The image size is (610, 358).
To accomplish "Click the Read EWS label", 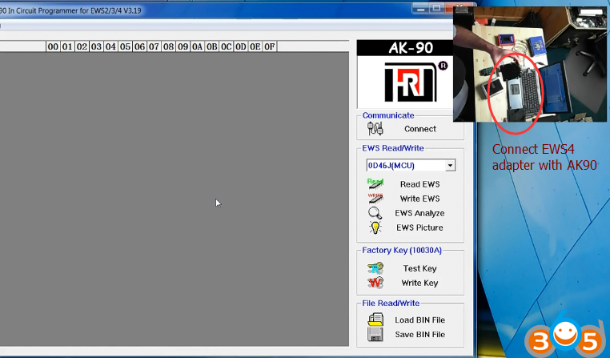I will pos(419,184).
